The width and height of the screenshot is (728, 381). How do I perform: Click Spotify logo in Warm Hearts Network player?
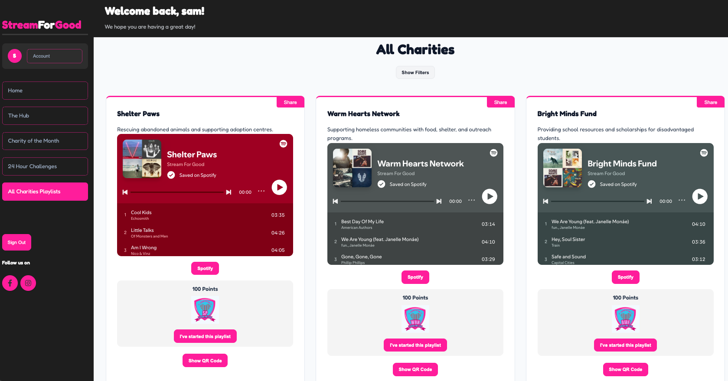coord(493,153)
